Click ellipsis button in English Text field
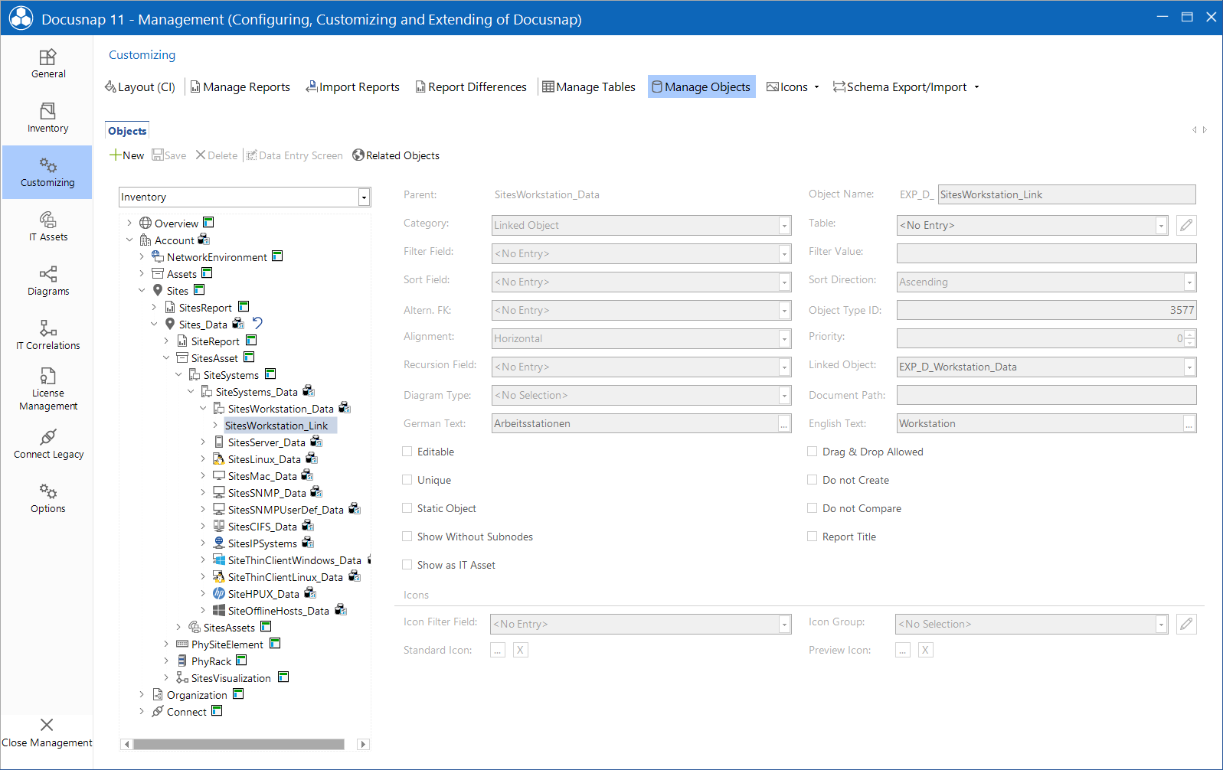Image resolution: width=1223 pixels, height=770 pixels. click(1189, 423)
